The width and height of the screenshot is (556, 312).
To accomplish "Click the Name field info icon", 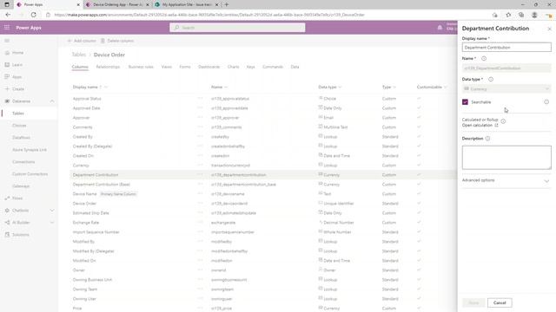I will pos(484,58).
